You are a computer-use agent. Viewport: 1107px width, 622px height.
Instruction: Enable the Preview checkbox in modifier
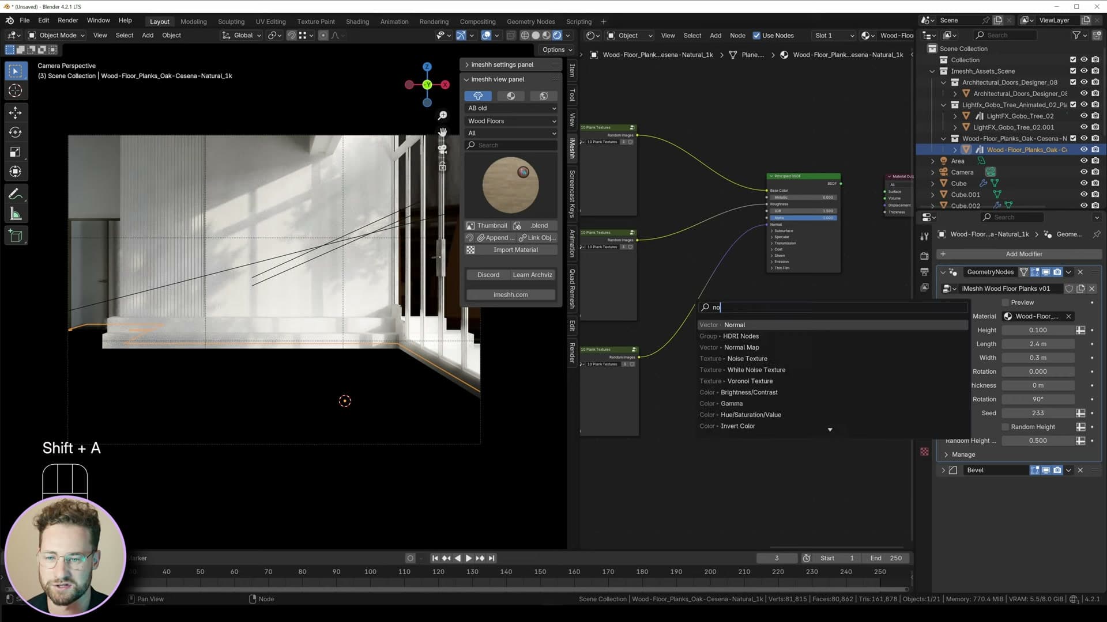click(x=1006, y=302)
